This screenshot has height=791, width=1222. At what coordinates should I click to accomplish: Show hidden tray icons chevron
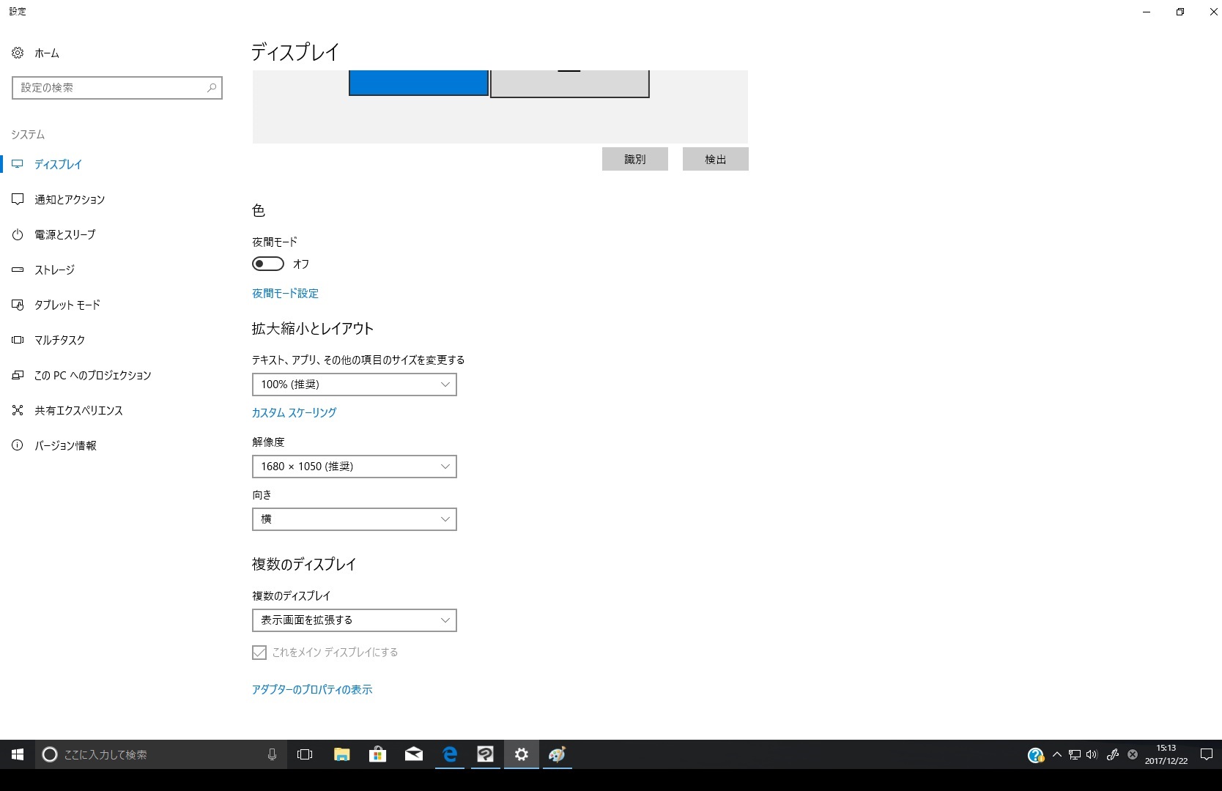coord(1056,754)
